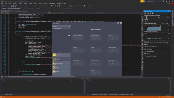Click Reset View icon in Diagnostic Tools
Viewport: 174px width, 98px height.
tap(153, 13)
